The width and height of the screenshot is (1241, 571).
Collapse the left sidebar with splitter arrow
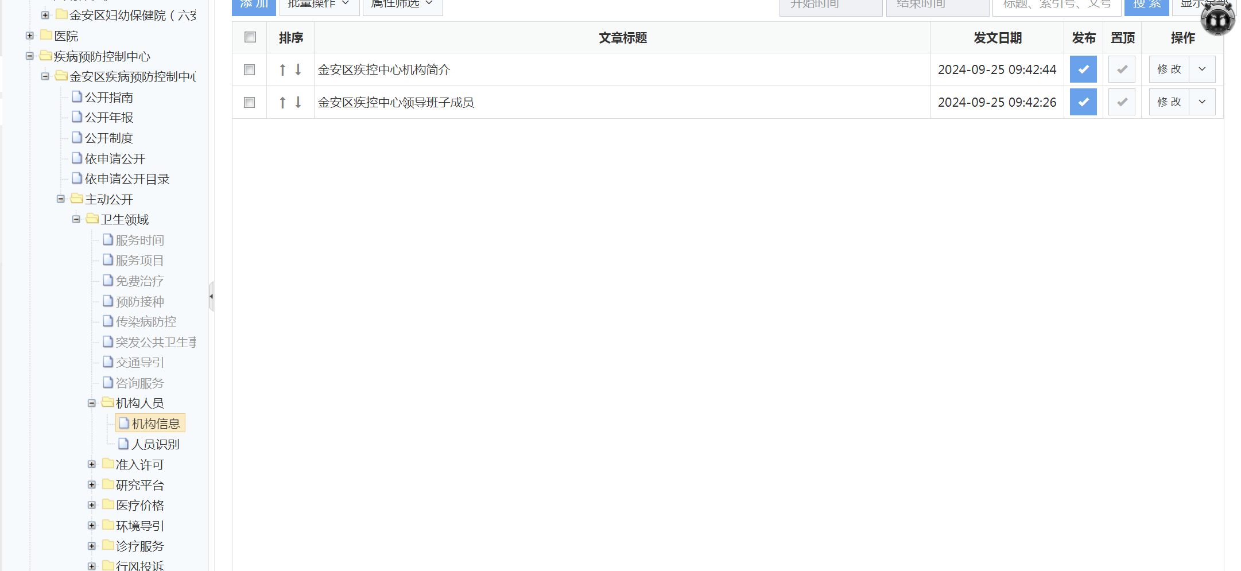tap(211, 296)
